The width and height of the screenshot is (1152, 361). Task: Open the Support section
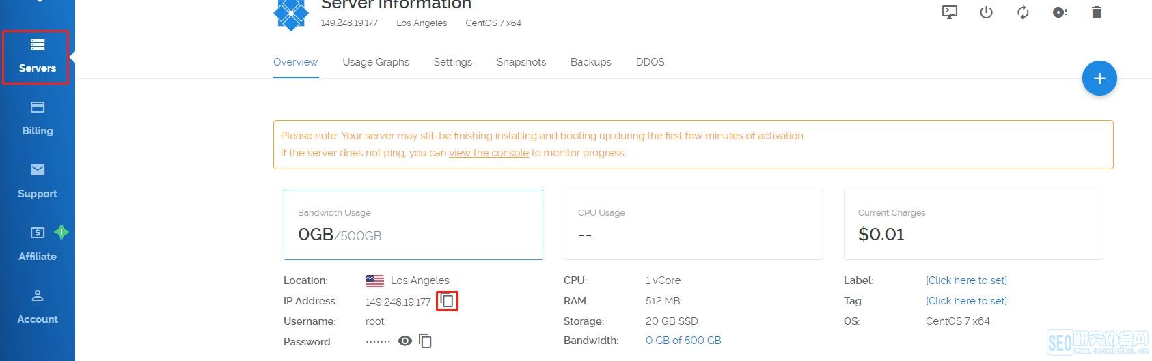point(38,182)
